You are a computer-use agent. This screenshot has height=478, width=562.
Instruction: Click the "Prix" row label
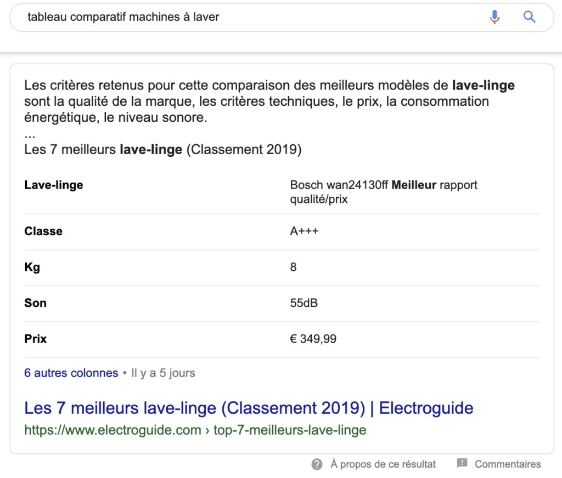click(36, 339)
